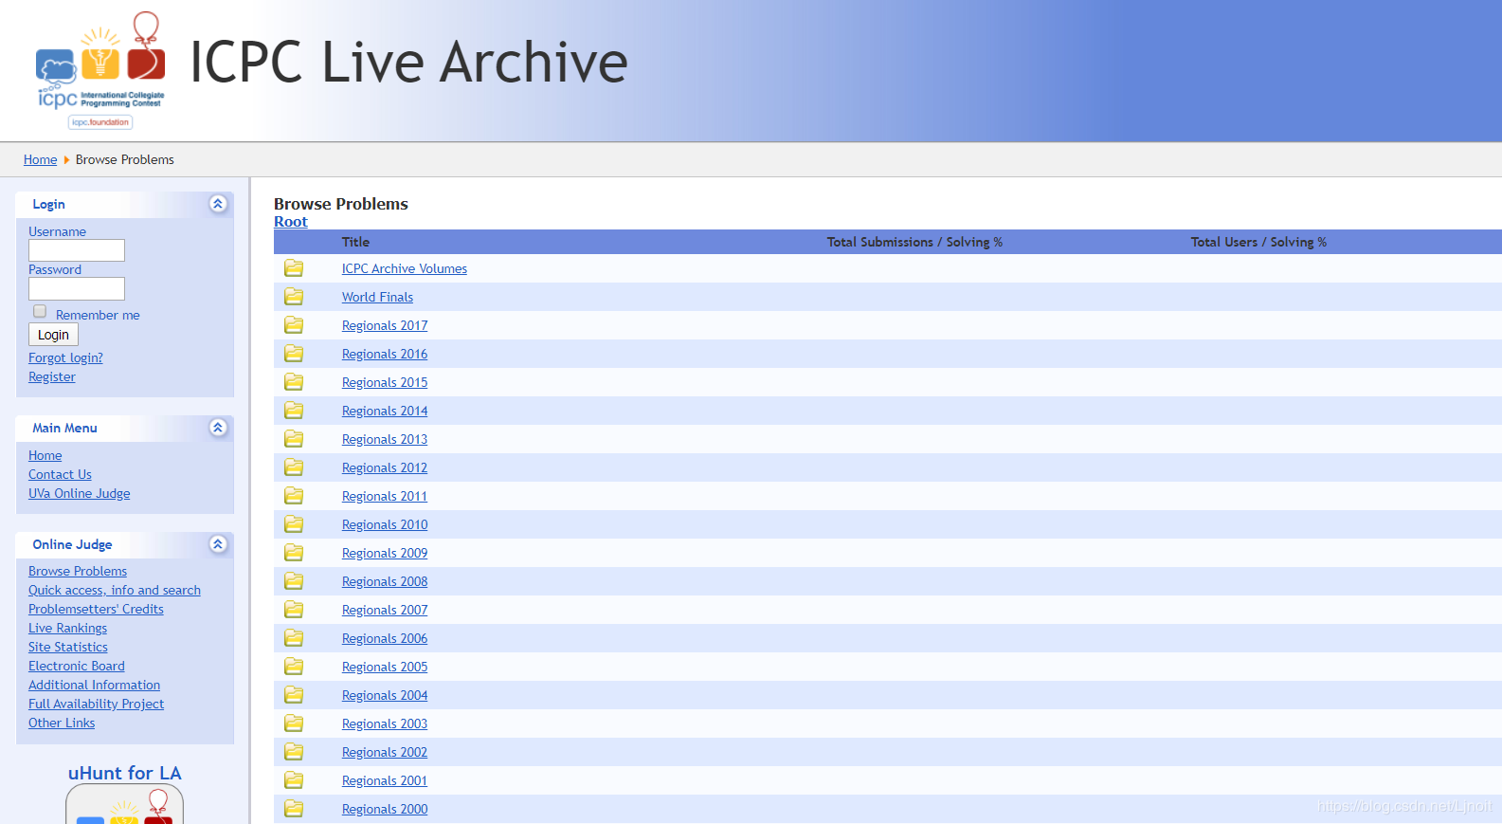Open Electronic Board
The height and width of the screenshot is (824, 1502).
coord(77,666)
